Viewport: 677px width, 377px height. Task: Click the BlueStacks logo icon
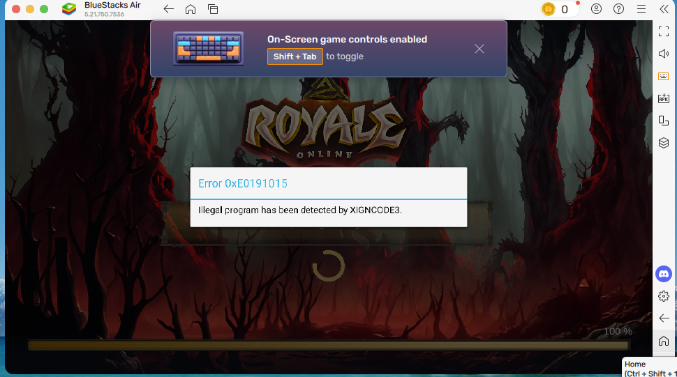pos(69,9)
